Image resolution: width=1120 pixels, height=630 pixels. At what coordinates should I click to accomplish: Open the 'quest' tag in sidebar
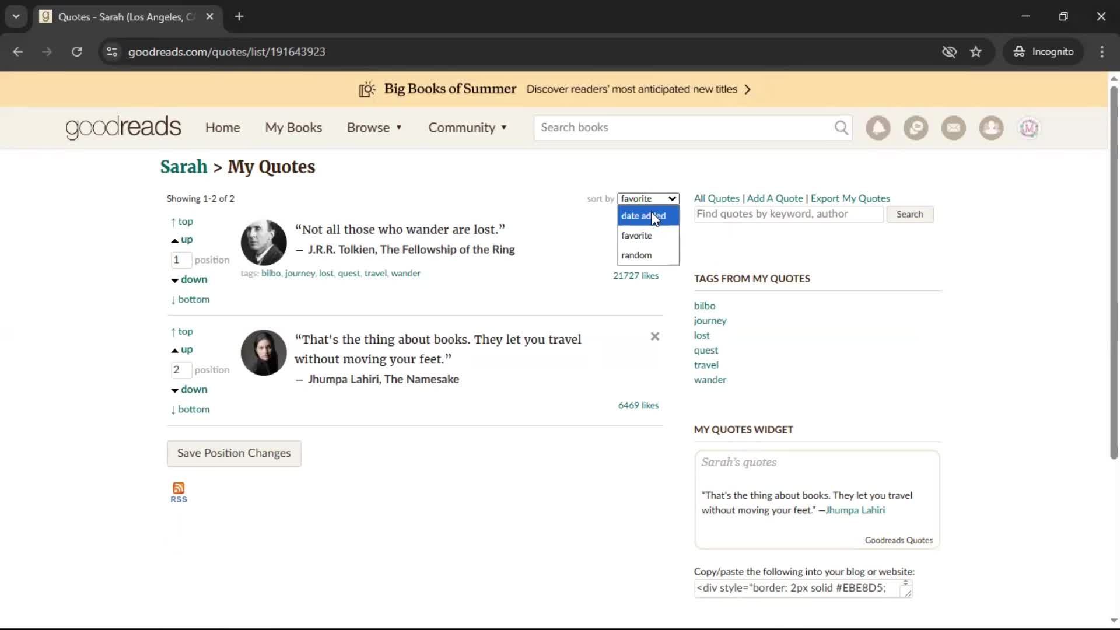tap(706, 351)
